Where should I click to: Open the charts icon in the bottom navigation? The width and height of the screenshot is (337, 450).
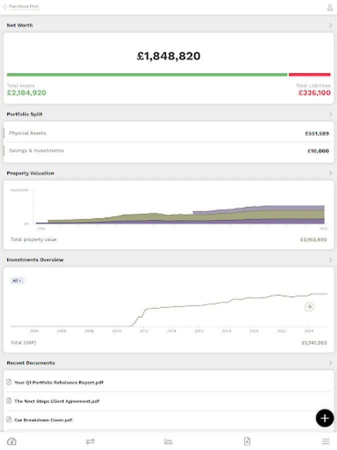pyautogui.click(x=169, y=441)
